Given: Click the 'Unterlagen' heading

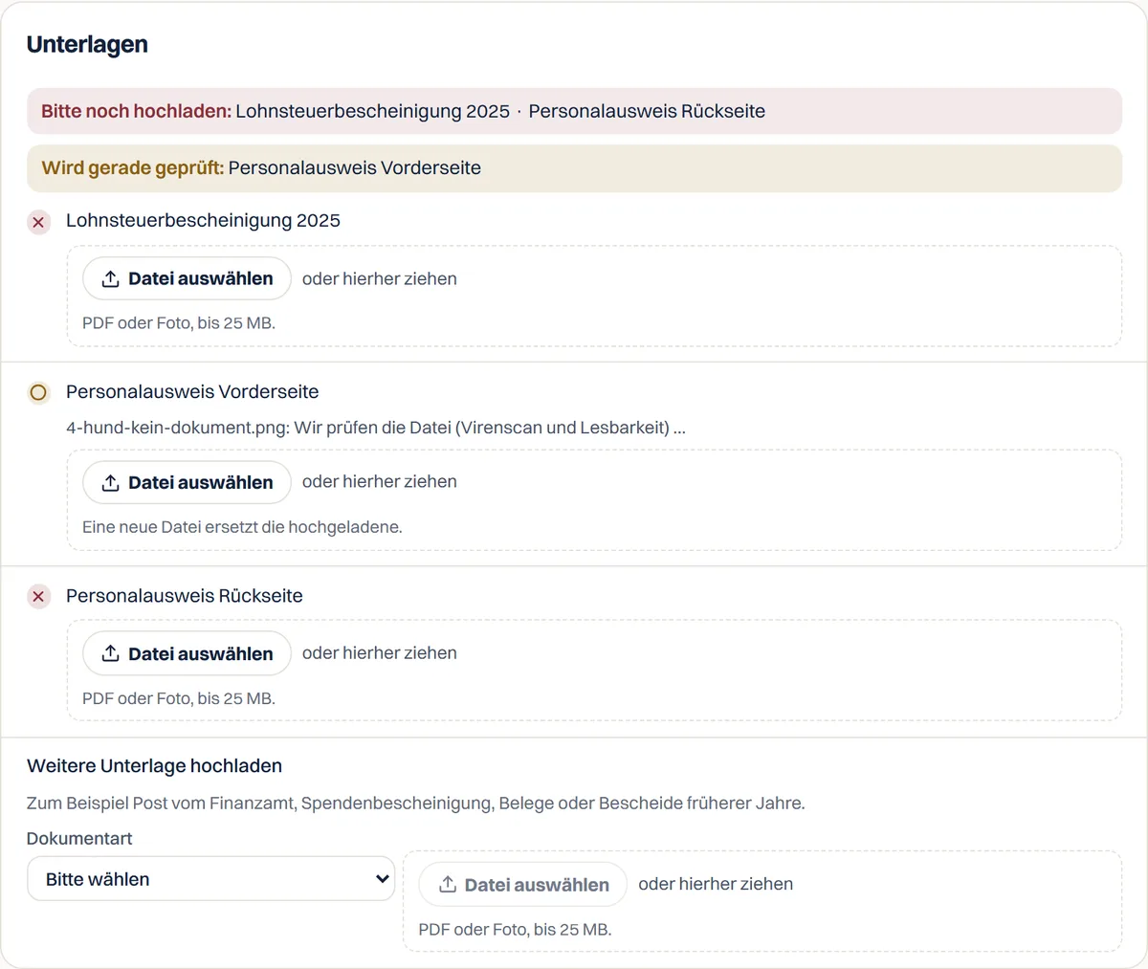Looking at the screenshot, I should click(x=87, y=45).
